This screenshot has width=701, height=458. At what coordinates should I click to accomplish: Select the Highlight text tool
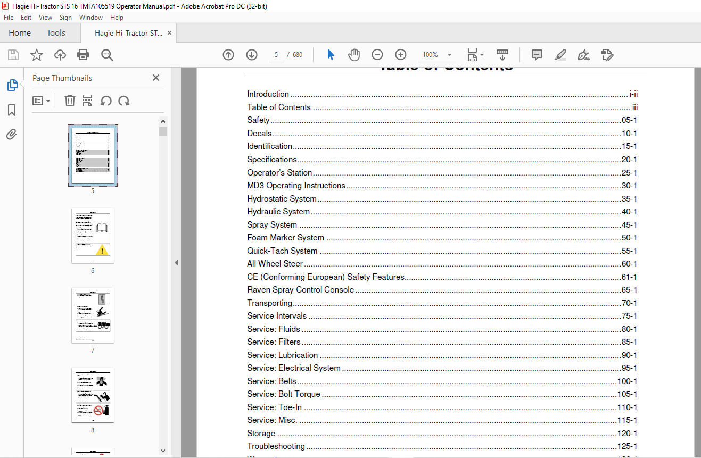[x=560, y=55]
